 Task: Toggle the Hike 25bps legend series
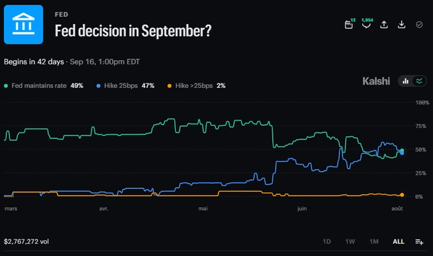125,85
